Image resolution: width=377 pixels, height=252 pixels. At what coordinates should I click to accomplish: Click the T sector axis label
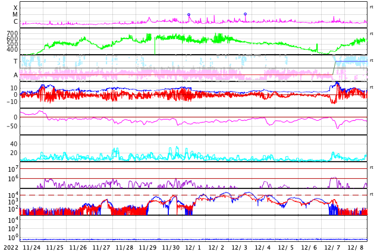click(x=15, y=61)
